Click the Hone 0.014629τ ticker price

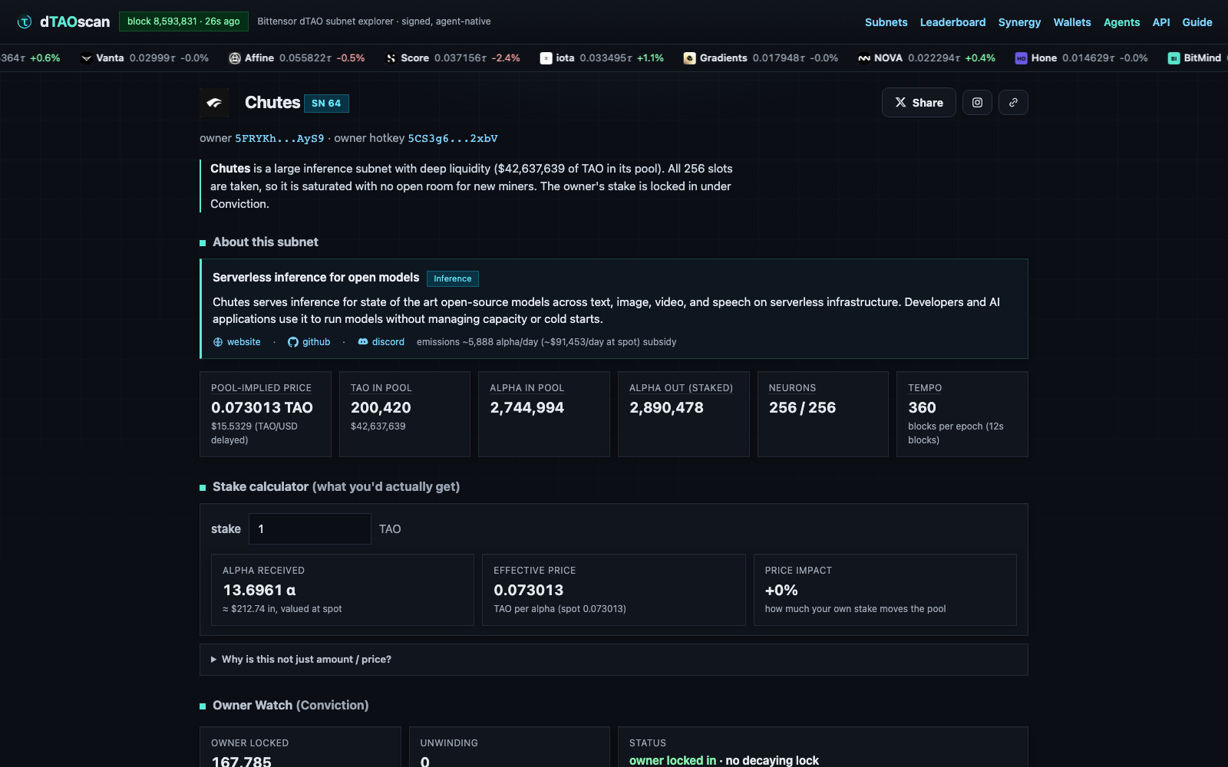pyautogui.click(x=1088, y=58)
